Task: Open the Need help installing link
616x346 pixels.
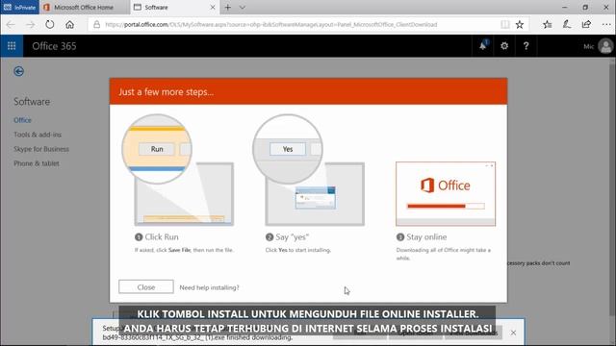Action: coord(210,287)
